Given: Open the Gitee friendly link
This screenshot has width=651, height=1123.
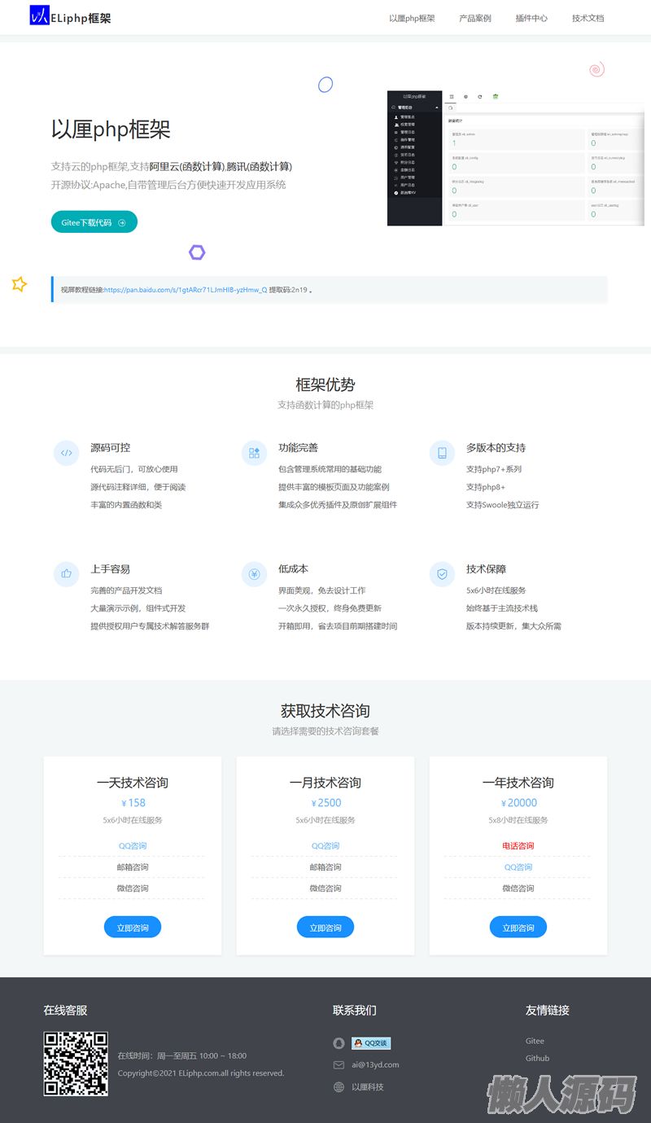Looking at the screenshot, I should pos(535,1042).
